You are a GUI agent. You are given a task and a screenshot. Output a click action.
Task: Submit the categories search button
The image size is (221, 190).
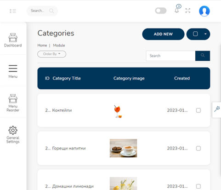(203, 56)
